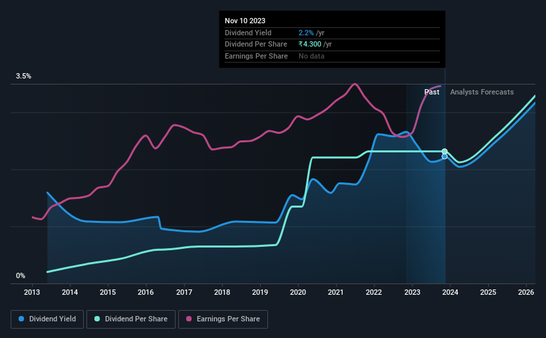The height and width of the screenshot is (338, 546).
Task: Click the 2023 x-axis label
Action: [x=412, y=292]
